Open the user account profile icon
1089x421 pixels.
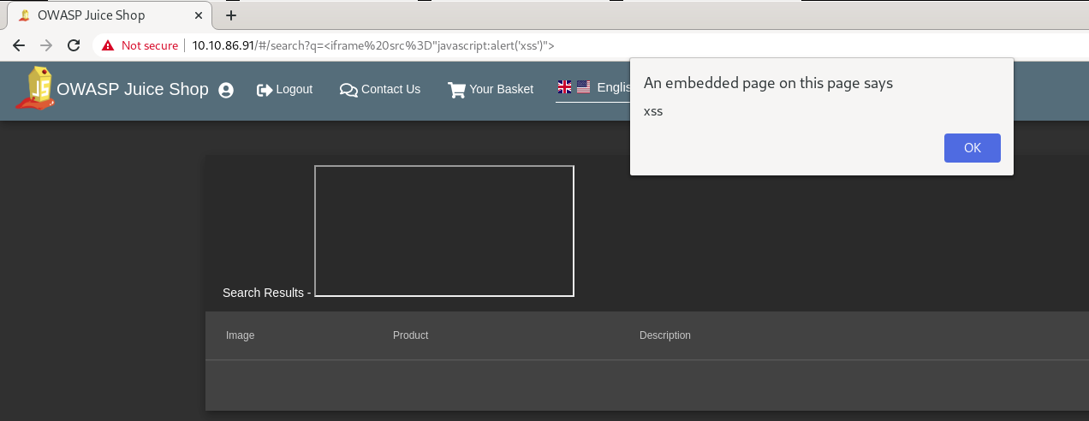point(226,90)
